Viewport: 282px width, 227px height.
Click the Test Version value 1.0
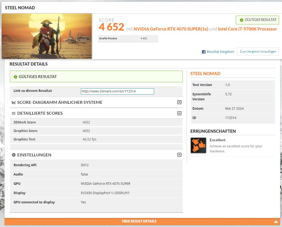(x=228, y=85)
